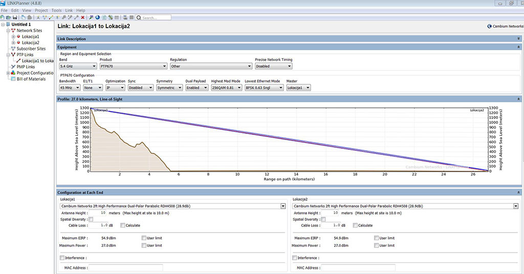Open the File menu
Viewport: 524px width, 274px height.
(4, 10)
